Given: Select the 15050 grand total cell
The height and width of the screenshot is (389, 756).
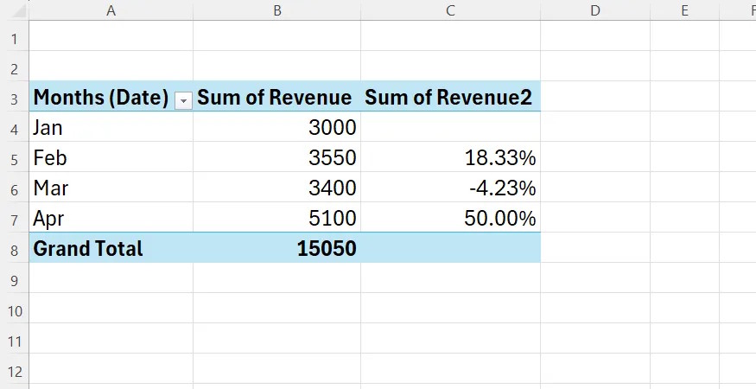Looking at the screenshot, I should click(x=276, y=248).
